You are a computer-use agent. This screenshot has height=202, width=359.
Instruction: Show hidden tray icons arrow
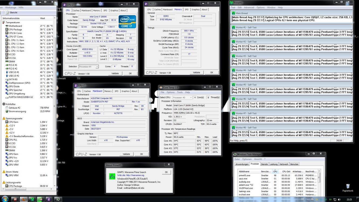[x=308, y=199]
